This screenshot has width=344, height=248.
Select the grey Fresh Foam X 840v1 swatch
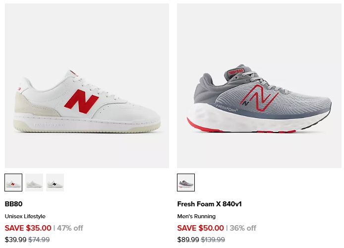pyautogui.click(x=186, y=183)
